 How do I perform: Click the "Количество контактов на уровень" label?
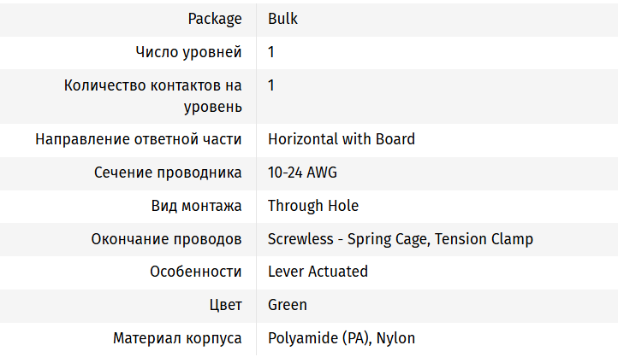[153, 96]
